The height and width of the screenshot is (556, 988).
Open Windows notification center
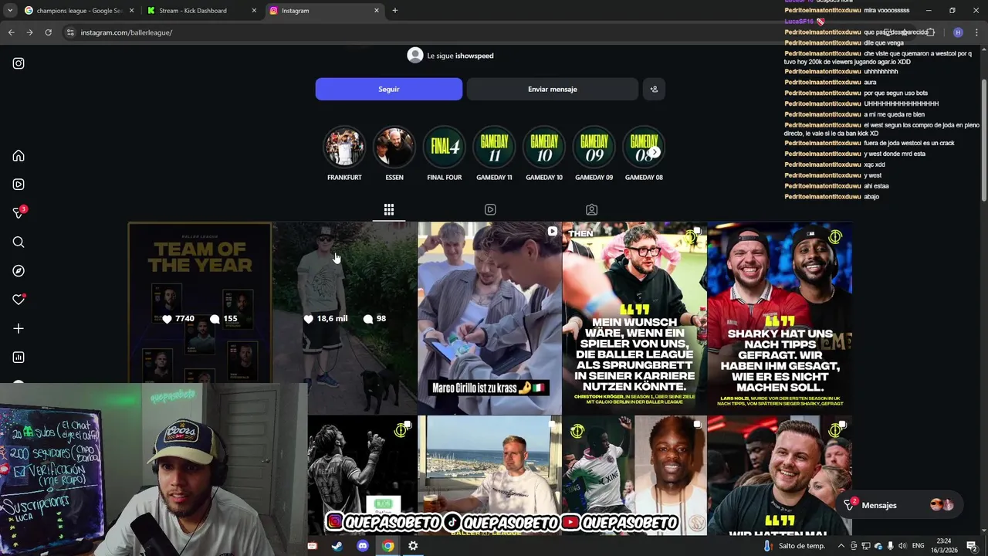pos(972,546)
